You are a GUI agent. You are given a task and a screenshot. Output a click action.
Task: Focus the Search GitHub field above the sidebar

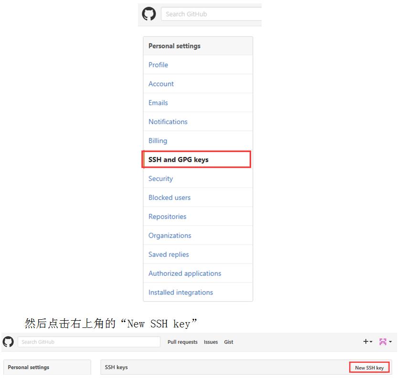(211, 14)
